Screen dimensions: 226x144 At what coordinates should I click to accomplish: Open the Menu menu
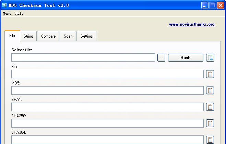pos(7,13)
